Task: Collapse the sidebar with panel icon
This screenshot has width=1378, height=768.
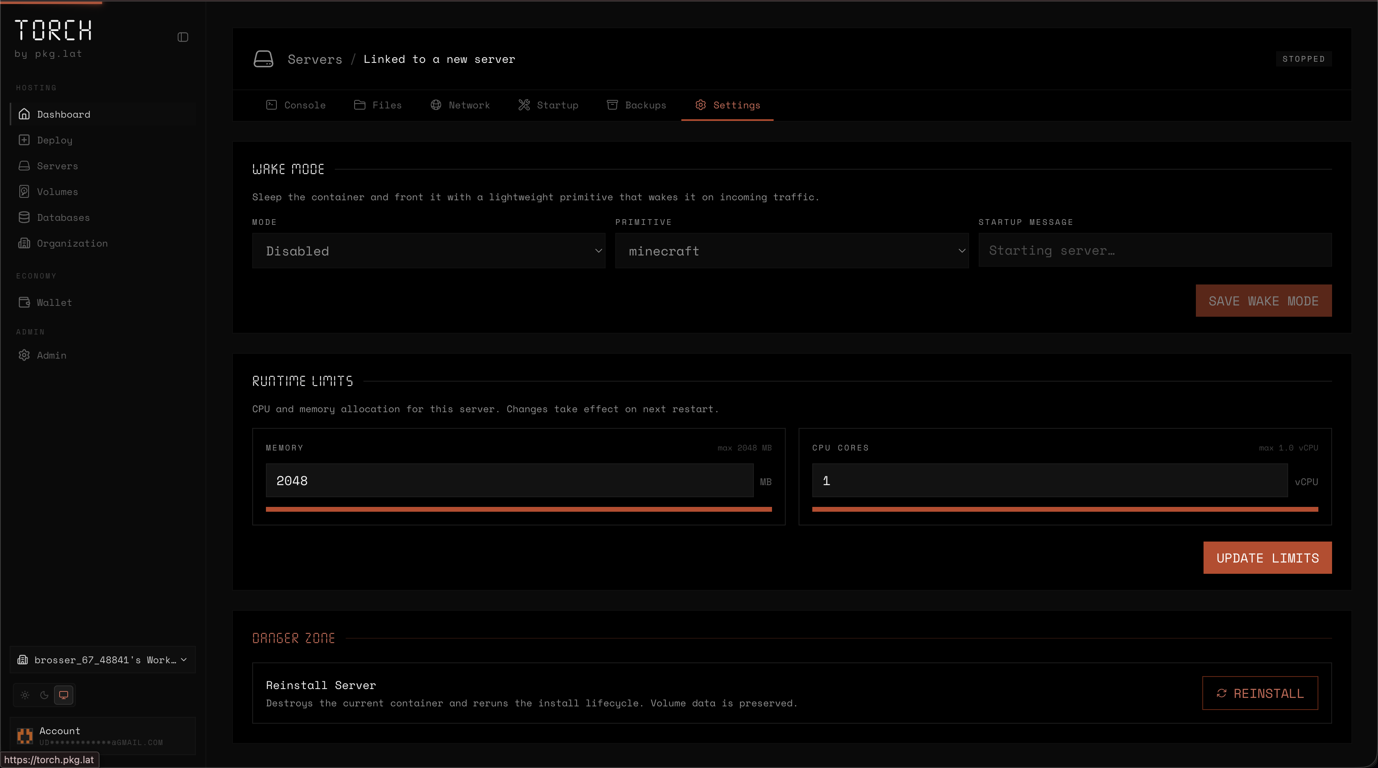Action: point(183,37)
